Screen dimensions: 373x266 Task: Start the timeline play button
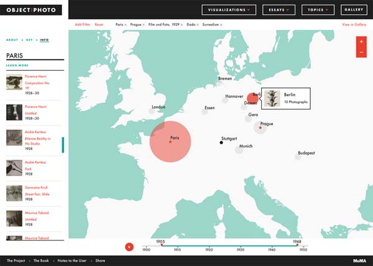129,247
